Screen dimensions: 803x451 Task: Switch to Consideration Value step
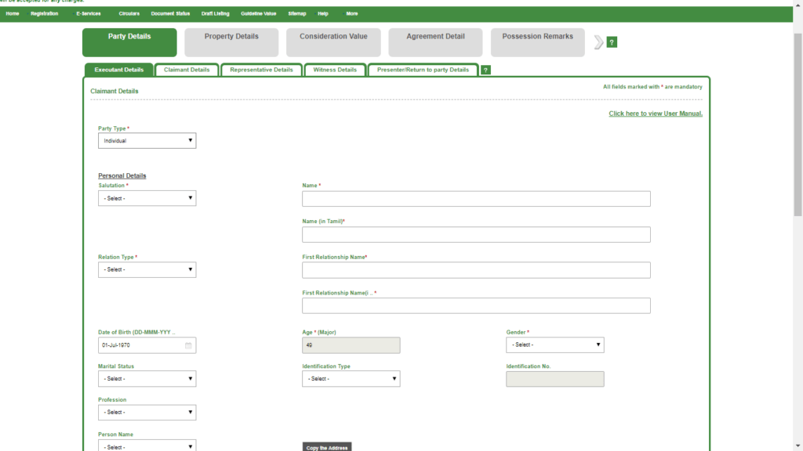point(333,42)
